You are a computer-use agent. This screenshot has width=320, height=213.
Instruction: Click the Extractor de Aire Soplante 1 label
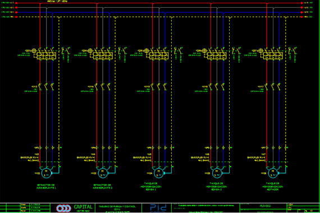[x=47, y=186]
